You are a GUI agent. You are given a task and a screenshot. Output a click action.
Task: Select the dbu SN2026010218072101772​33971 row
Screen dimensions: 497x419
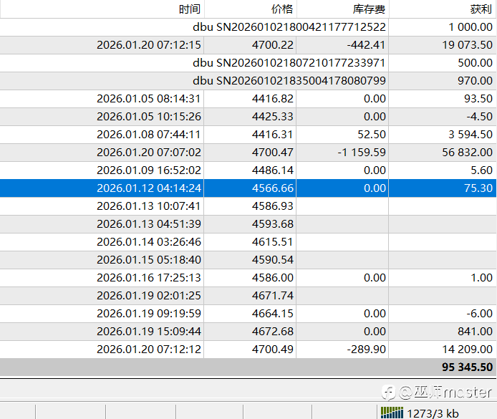click(x=248, y=63)
